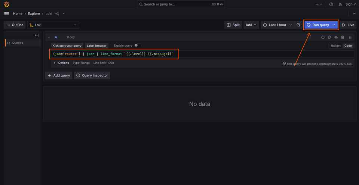
Task: Collapse the left Outline pane arrow
Action: click(37, 35)
